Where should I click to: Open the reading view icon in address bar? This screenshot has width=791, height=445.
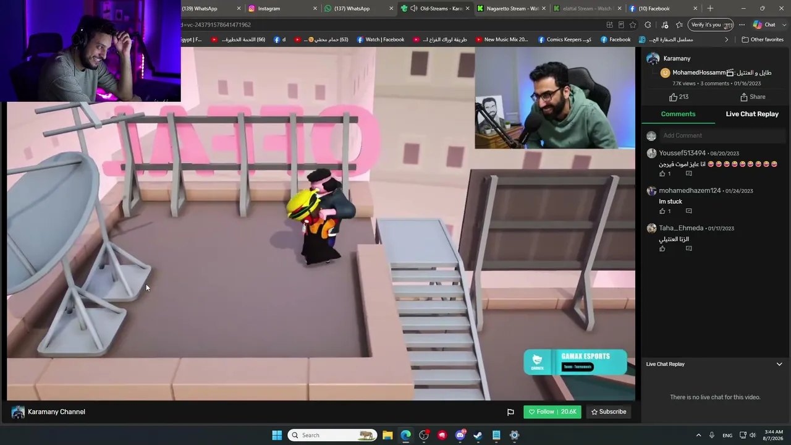pyautogui.click(x=621, y=25)
